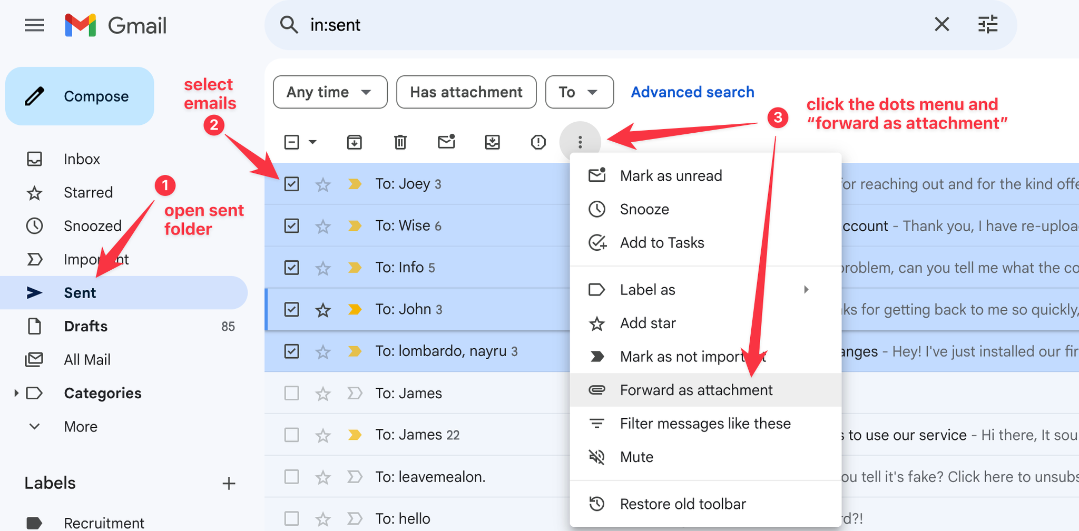This screenshot has height=531, width=1079.
Task: Show search options sliders icon
Action: (988, 25)
